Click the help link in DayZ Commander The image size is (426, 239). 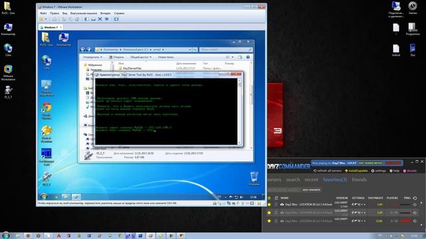coord(395,171)
